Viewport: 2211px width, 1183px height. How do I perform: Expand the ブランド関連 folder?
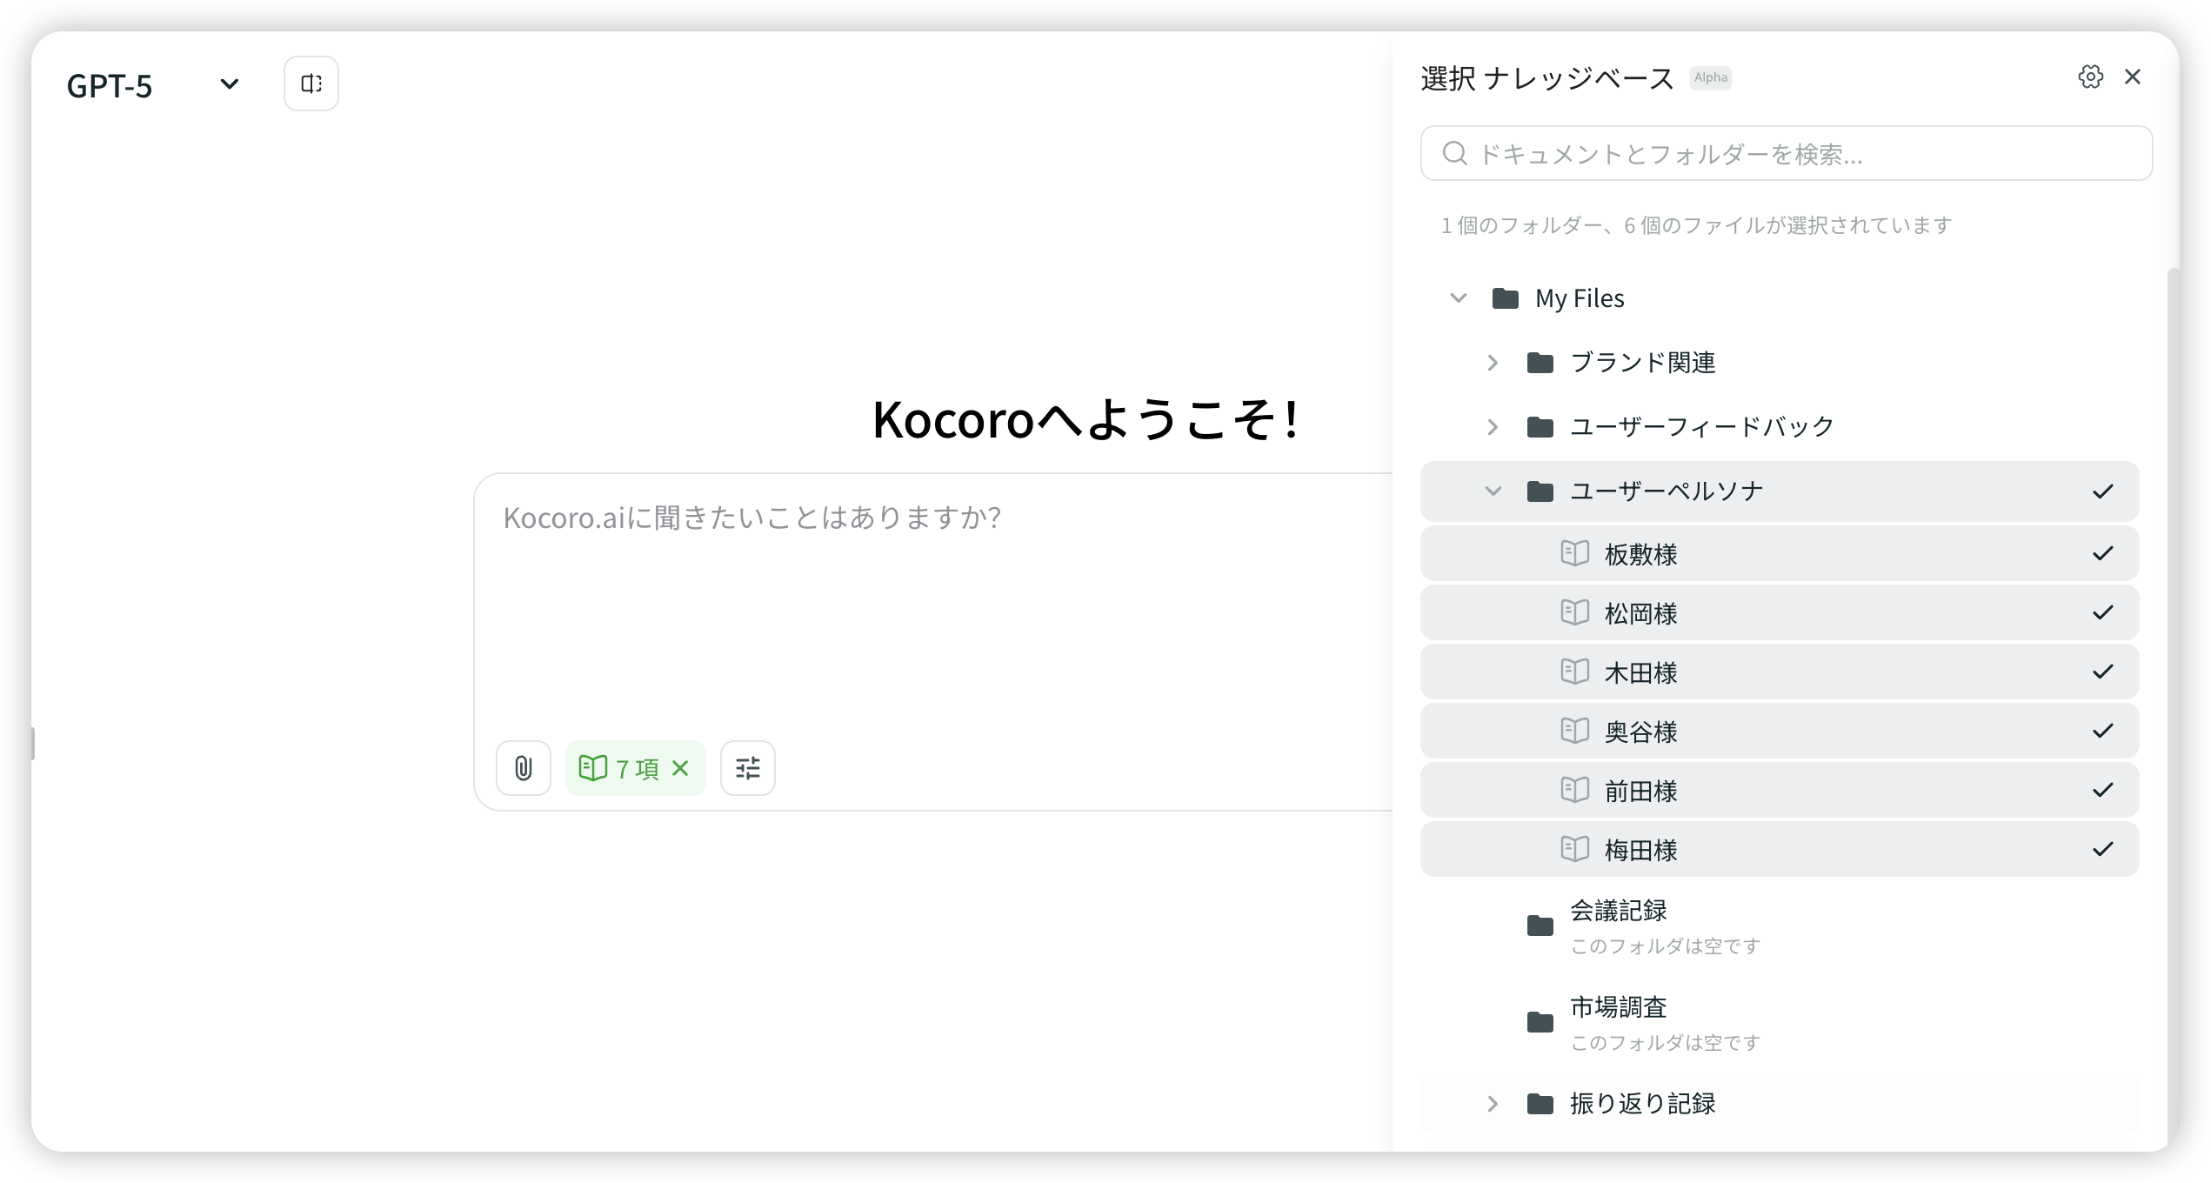pos(1493,363)
